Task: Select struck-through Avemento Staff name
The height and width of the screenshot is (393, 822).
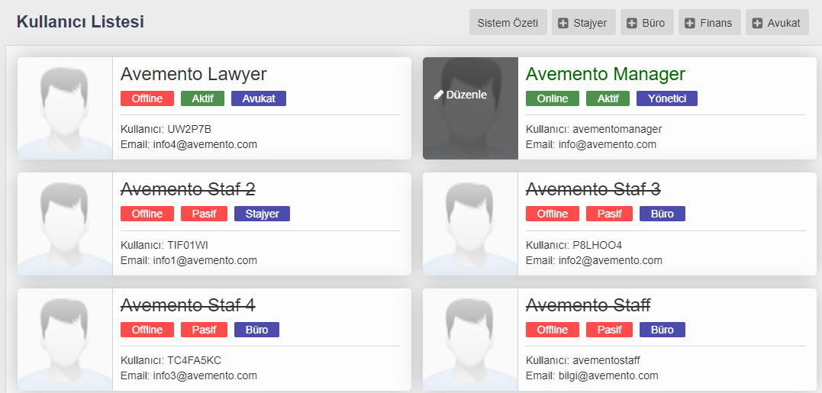Action: 588,305
